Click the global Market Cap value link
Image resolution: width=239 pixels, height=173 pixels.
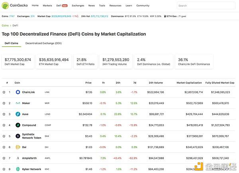pyautogui.click(x=61, y=16)
